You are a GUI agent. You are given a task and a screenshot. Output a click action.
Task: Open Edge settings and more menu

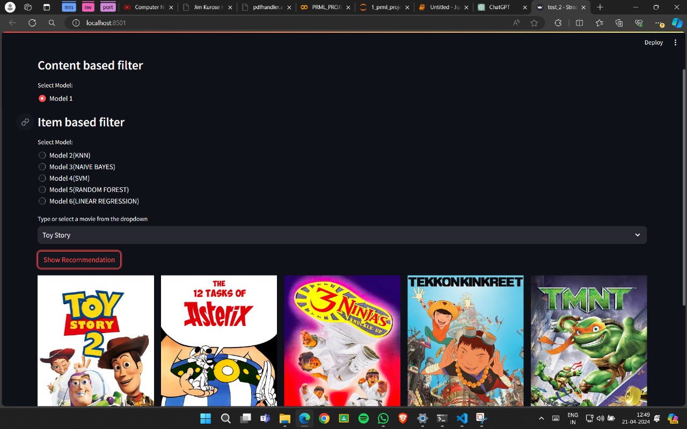tap(659, 23)
